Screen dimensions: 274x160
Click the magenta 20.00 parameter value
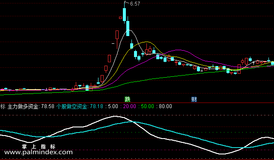(129, 106)
